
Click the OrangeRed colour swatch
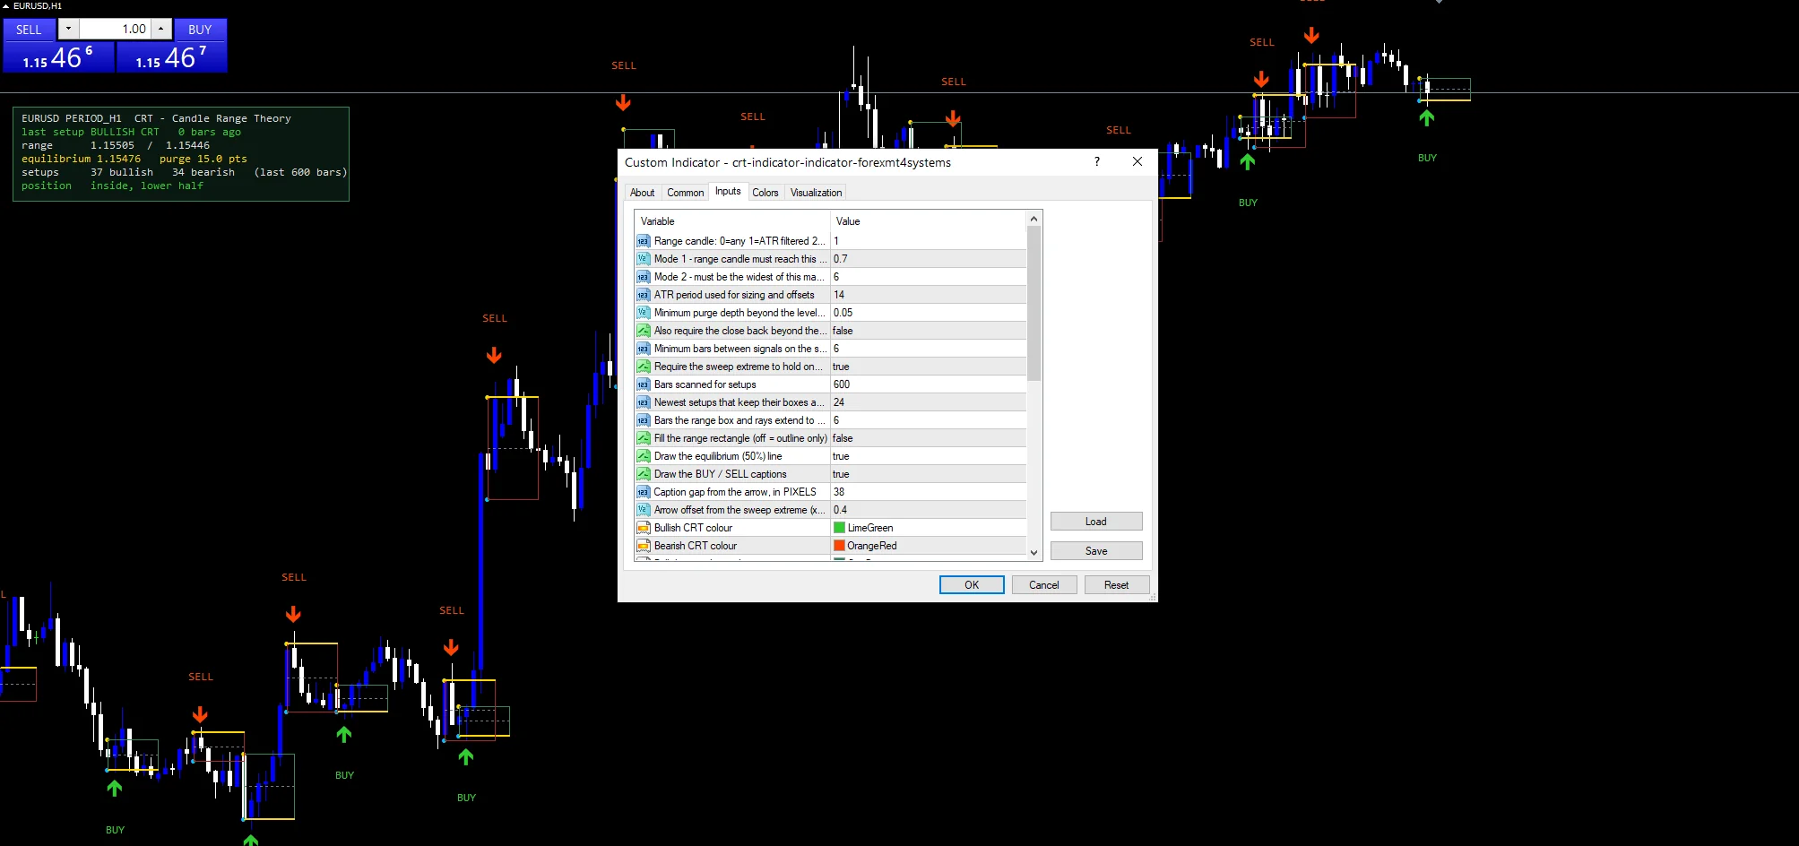click(839, 546)
